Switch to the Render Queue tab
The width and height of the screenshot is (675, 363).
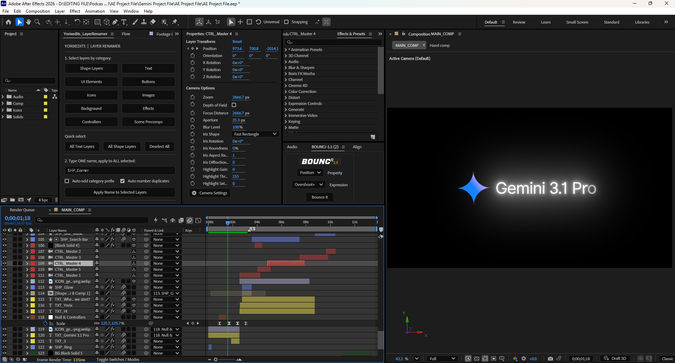click(x=22, y=210)
